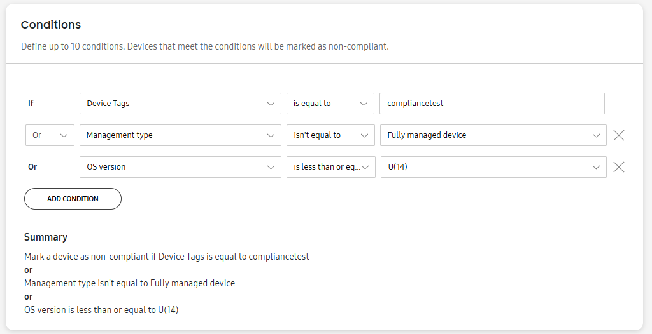Open the 'is equal to' operator dropdown
Image resolution: width=652 pixels, height=334 pixels.
pyautogui.click(x=330, y=104)
